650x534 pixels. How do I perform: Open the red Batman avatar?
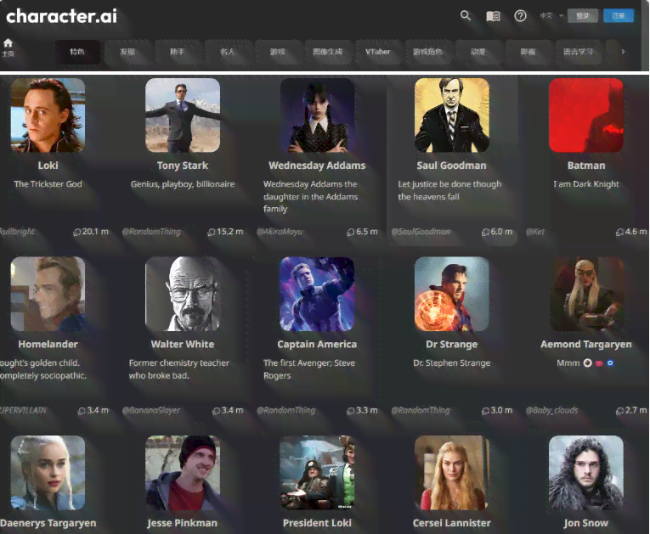tap(586, 115)
